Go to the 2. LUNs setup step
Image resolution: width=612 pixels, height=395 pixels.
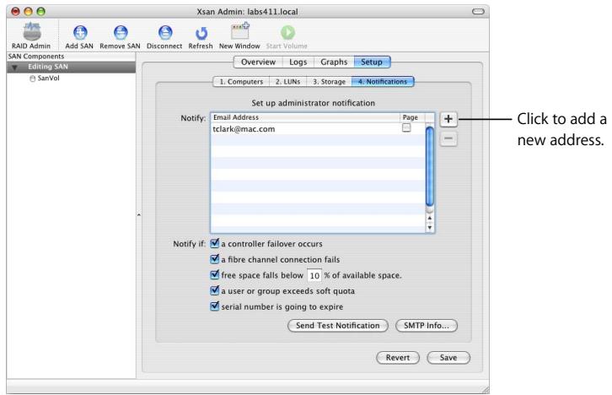tap(288, 82)
